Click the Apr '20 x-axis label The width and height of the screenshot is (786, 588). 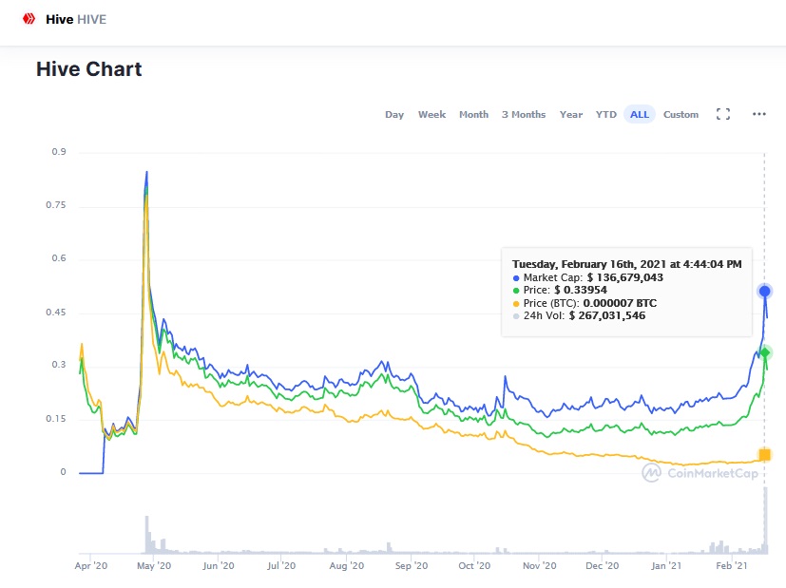(x=90, y=566)
